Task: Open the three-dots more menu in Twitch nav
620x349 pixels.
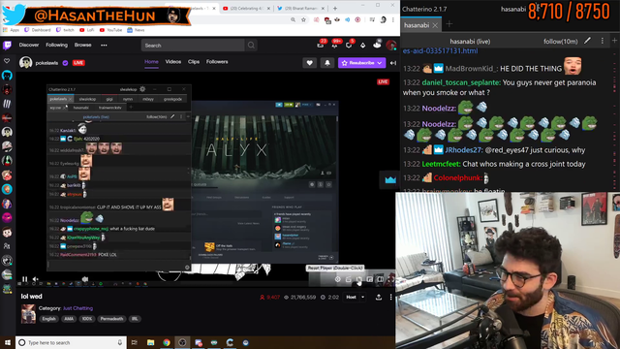Action: coord(104,46)
